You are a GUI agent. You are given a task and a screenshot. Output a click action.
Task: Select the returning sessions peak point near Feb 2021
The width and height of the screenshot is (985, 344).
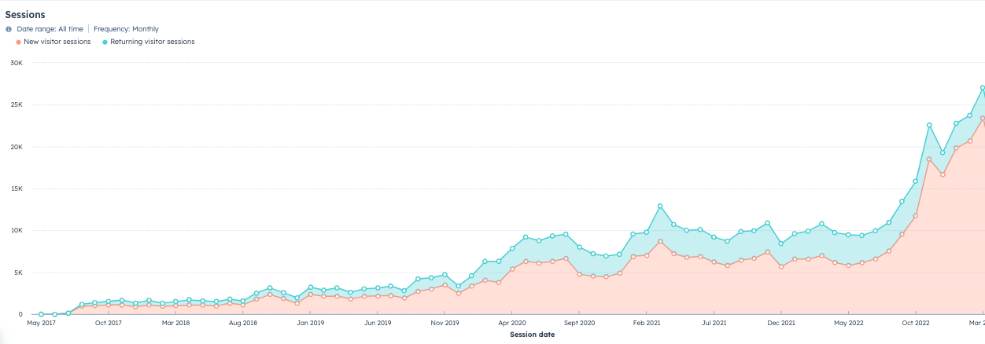[660, 206]
